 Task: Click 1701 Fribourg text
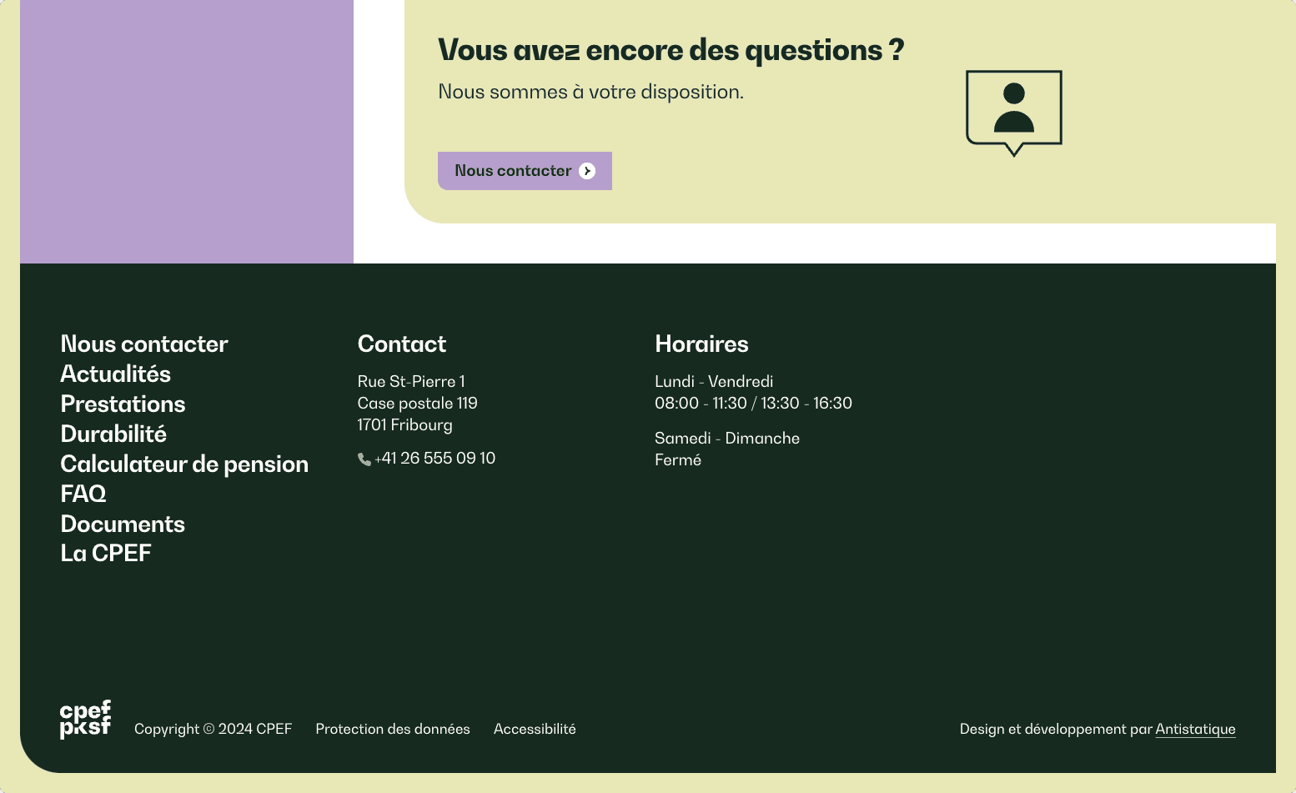[405, 424]
